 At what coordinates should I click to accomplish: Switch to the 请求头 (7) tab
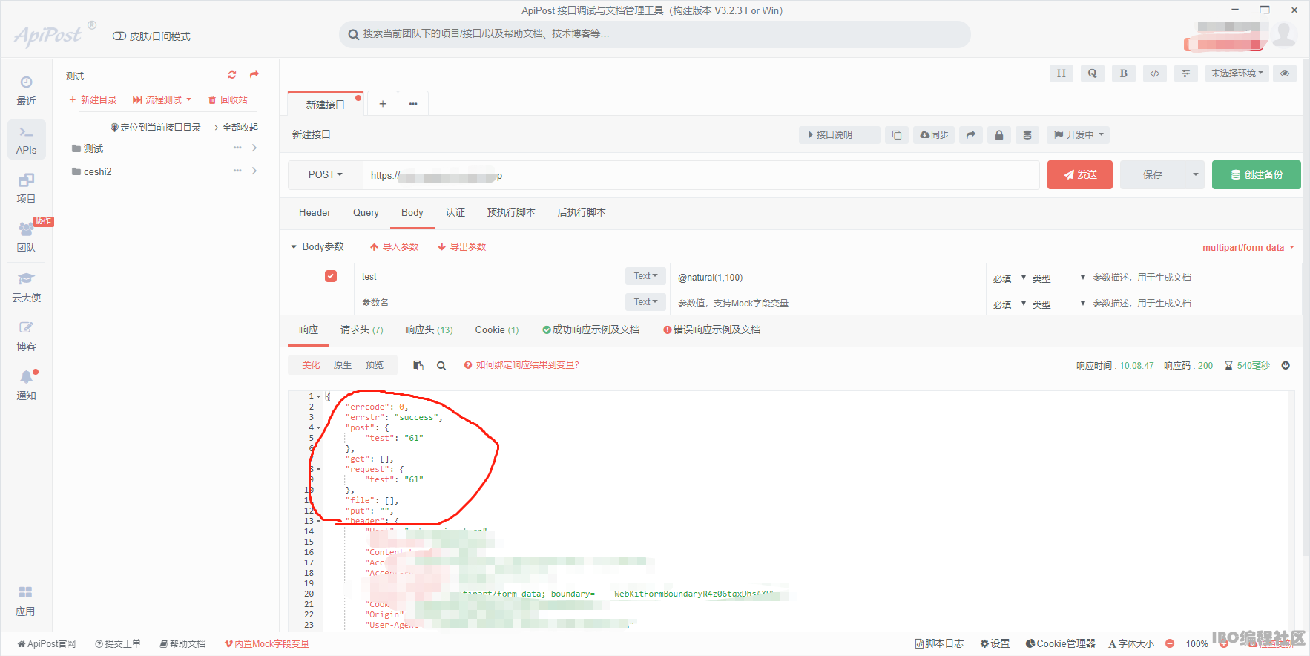click(361, 330)
